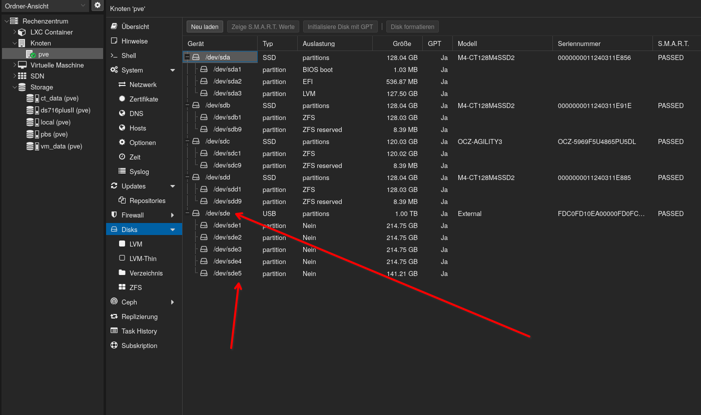The image size is (701, 415).
Task: Collapse the Knoten tree node
Action: coord(15,43)
